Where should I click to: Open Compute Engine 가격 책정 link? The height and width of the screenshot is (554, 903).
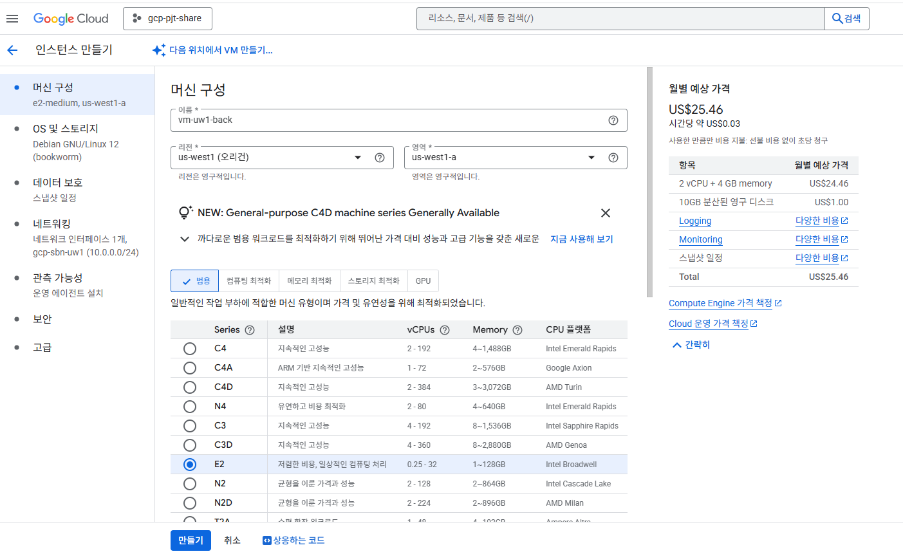(x=720, y=303)
